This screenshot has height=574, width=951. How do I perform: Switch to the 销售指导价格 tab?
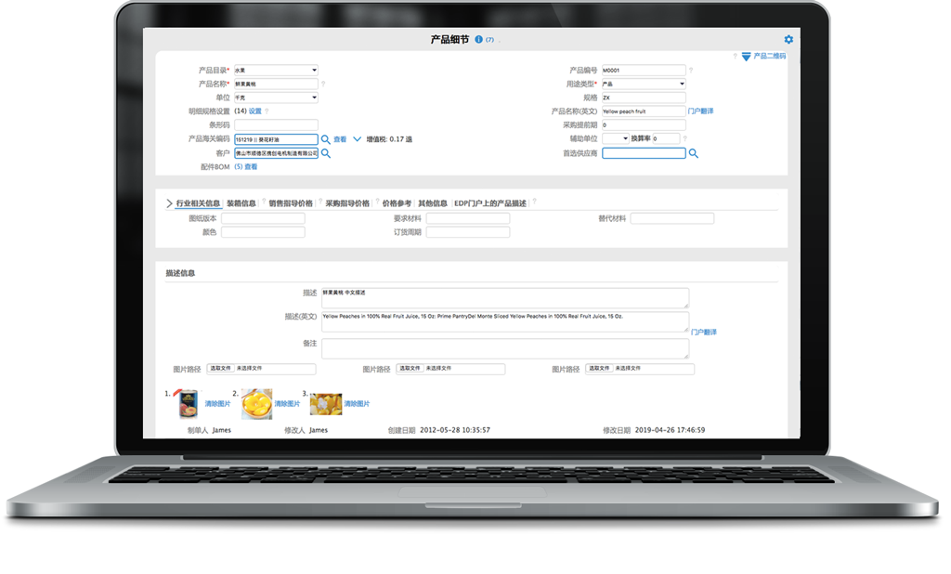click(291, 202)
